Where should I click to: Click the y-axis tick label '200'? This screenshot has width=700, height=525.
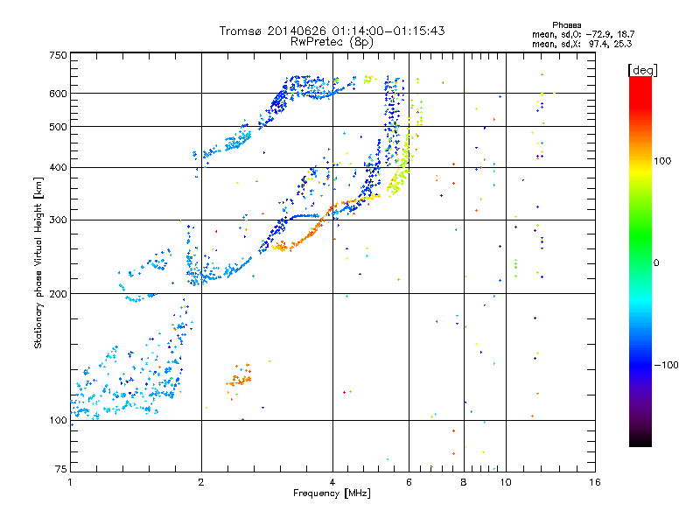(58, 294)
